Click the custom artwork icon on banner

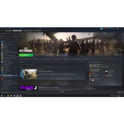(x=121, y=51)
